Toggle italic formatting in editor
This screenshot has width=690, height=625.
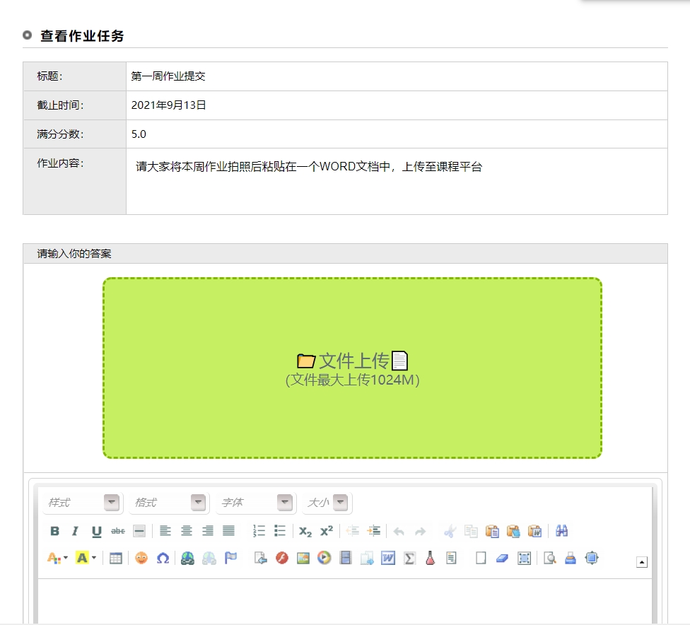coord(74,531)
